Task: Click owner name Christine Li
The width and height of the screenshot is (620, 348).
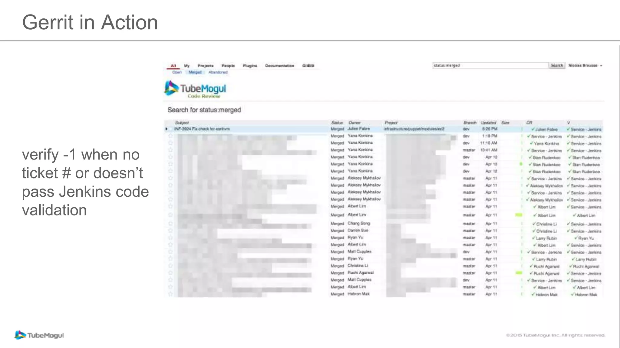Action: (x=358, y=266)
